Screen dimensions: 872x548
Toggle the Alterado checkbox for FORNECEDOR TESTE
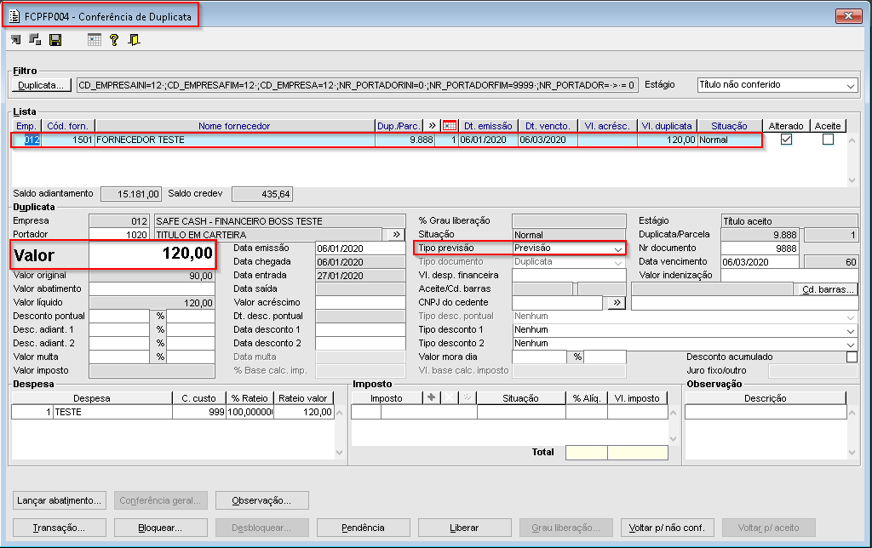[786, 140]
